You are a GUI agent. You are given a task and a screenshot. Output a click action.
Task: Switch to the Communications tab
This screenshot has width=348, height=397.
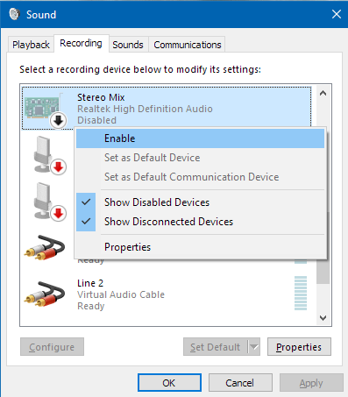point(188,45)
